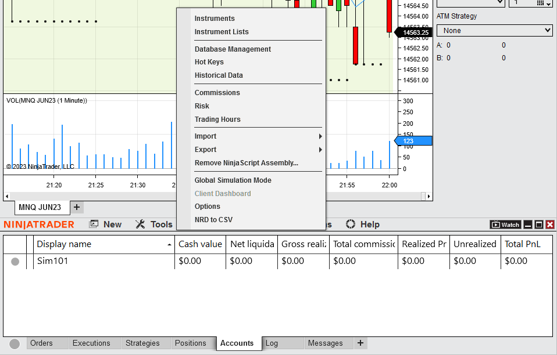
Task: Click the Gross realized column header
Action: [x=304, y=244]
